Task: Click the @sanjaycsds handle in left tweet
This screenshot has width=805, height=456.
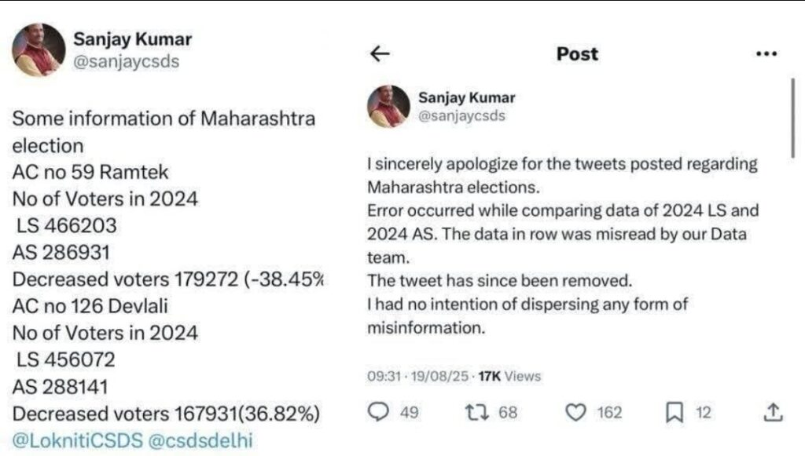Action: click(127, 61)
